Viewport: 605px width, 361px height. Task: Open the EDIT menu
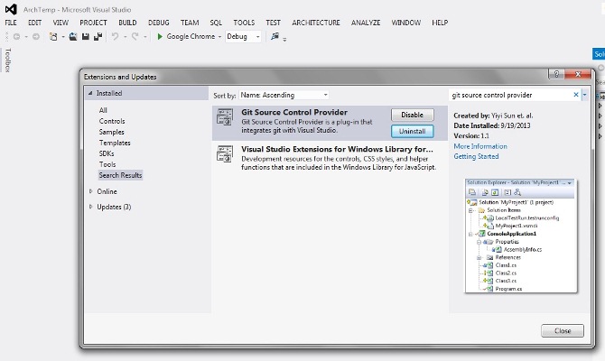click(34, 23)
